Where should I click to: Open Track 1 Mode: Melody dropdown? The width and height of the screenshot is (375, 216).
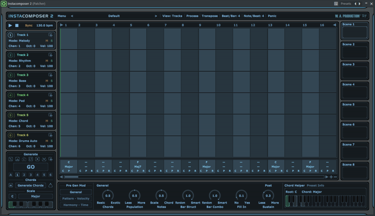pos(19,41)
